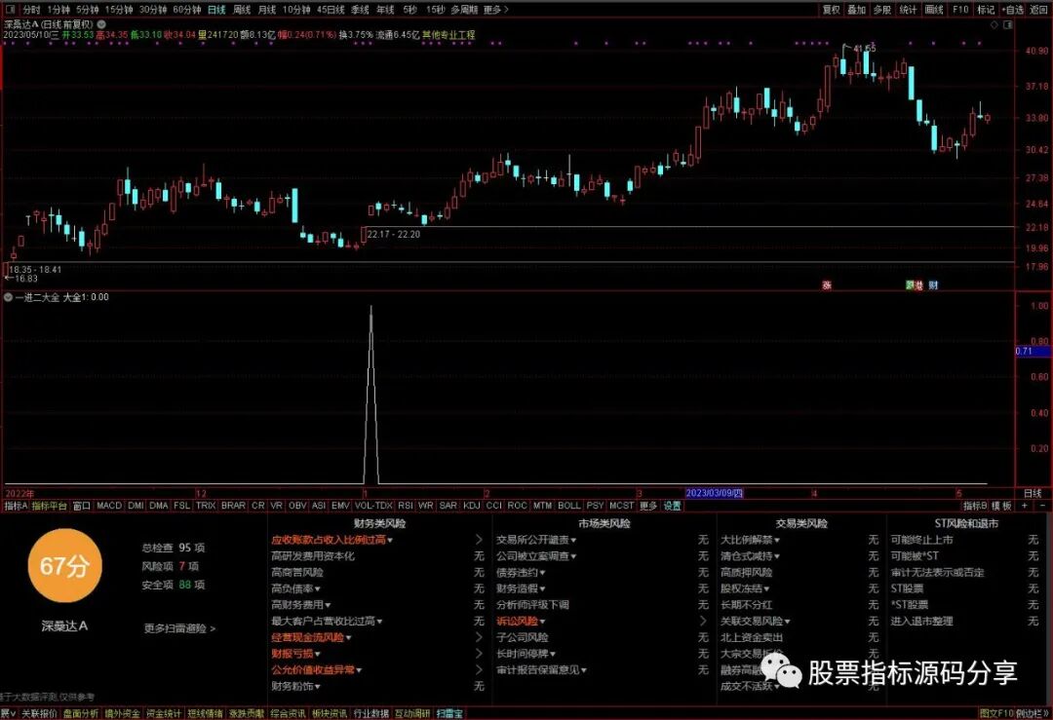The image size is (1053, 720).
Task: Select the 季线 period
Action: pyautogui.click(x=360, y=10)
